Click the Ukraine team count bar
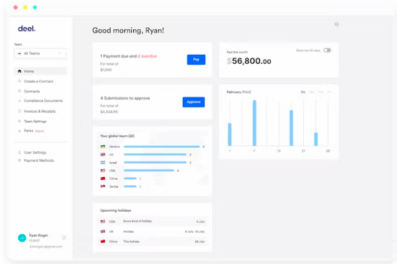Viewport: 397px width, 264px height. pos(162,147)
